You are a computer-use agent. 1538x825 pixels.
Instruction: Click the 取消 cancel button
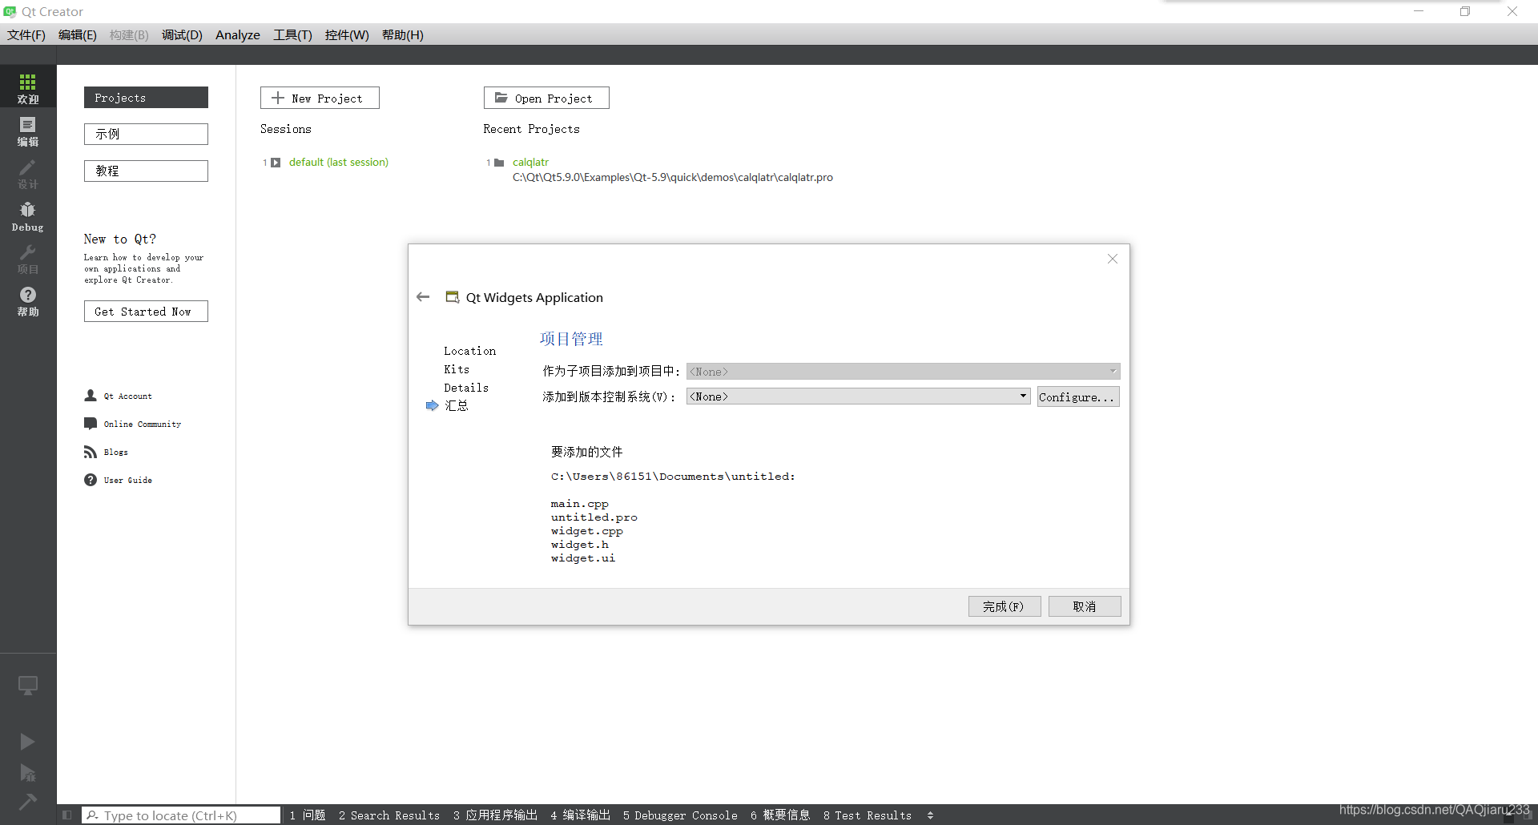click(1085, 606)
